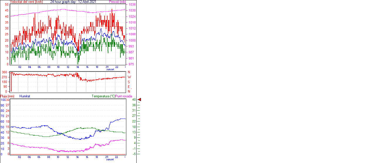Viewport: 376px width, 163px height.
Task: Click the 'sunset' label under wind graph
Action: tap(110, 69)
